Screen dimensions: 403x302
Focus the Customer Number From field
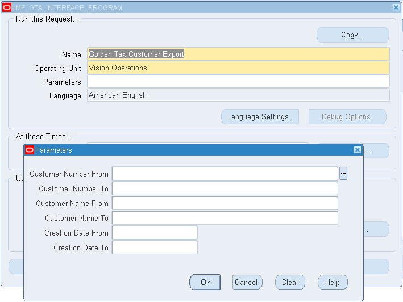[x=225, y=174]
